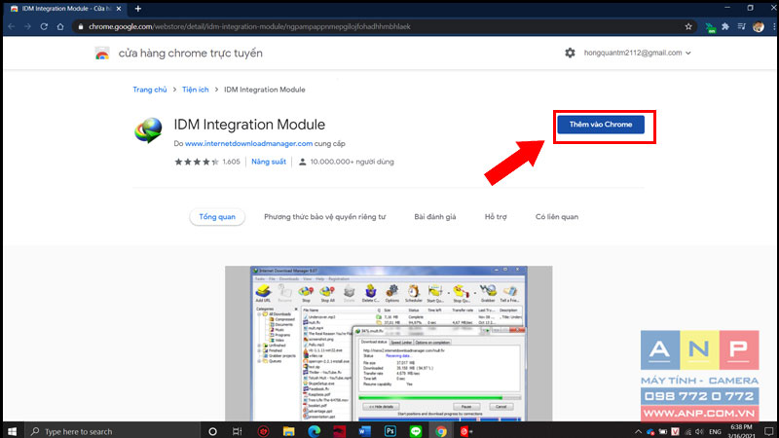Open the media control playlist icon
This screenshot has width=779, height=438.
pos(742,27)
